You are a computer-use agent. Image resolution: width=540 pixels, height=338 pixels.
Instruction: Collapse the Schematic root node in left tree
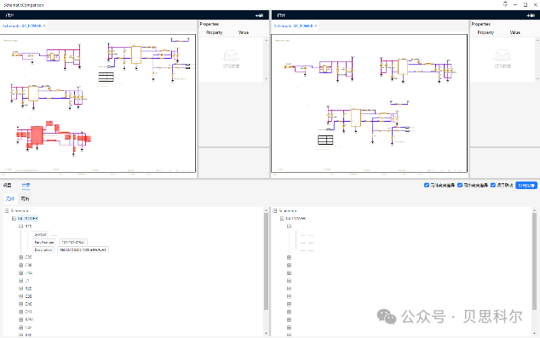pos(7,210)
